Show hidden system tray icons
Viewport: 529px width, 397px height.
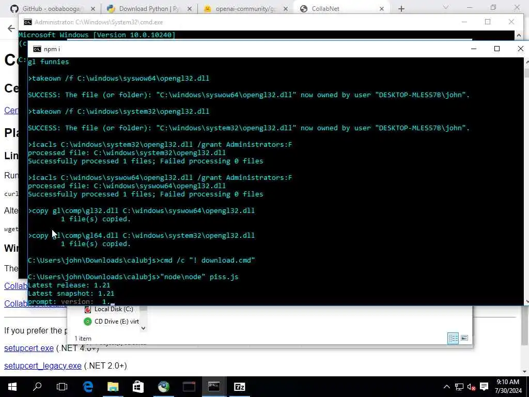(447, 387)
